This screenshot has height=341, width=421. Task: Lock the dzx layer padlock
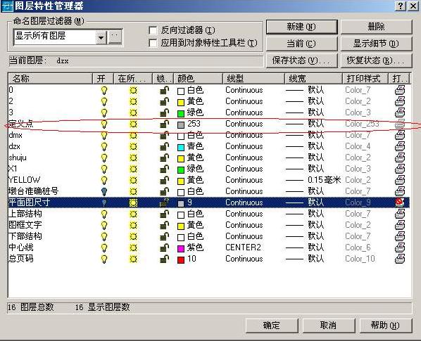pos(164,147)
